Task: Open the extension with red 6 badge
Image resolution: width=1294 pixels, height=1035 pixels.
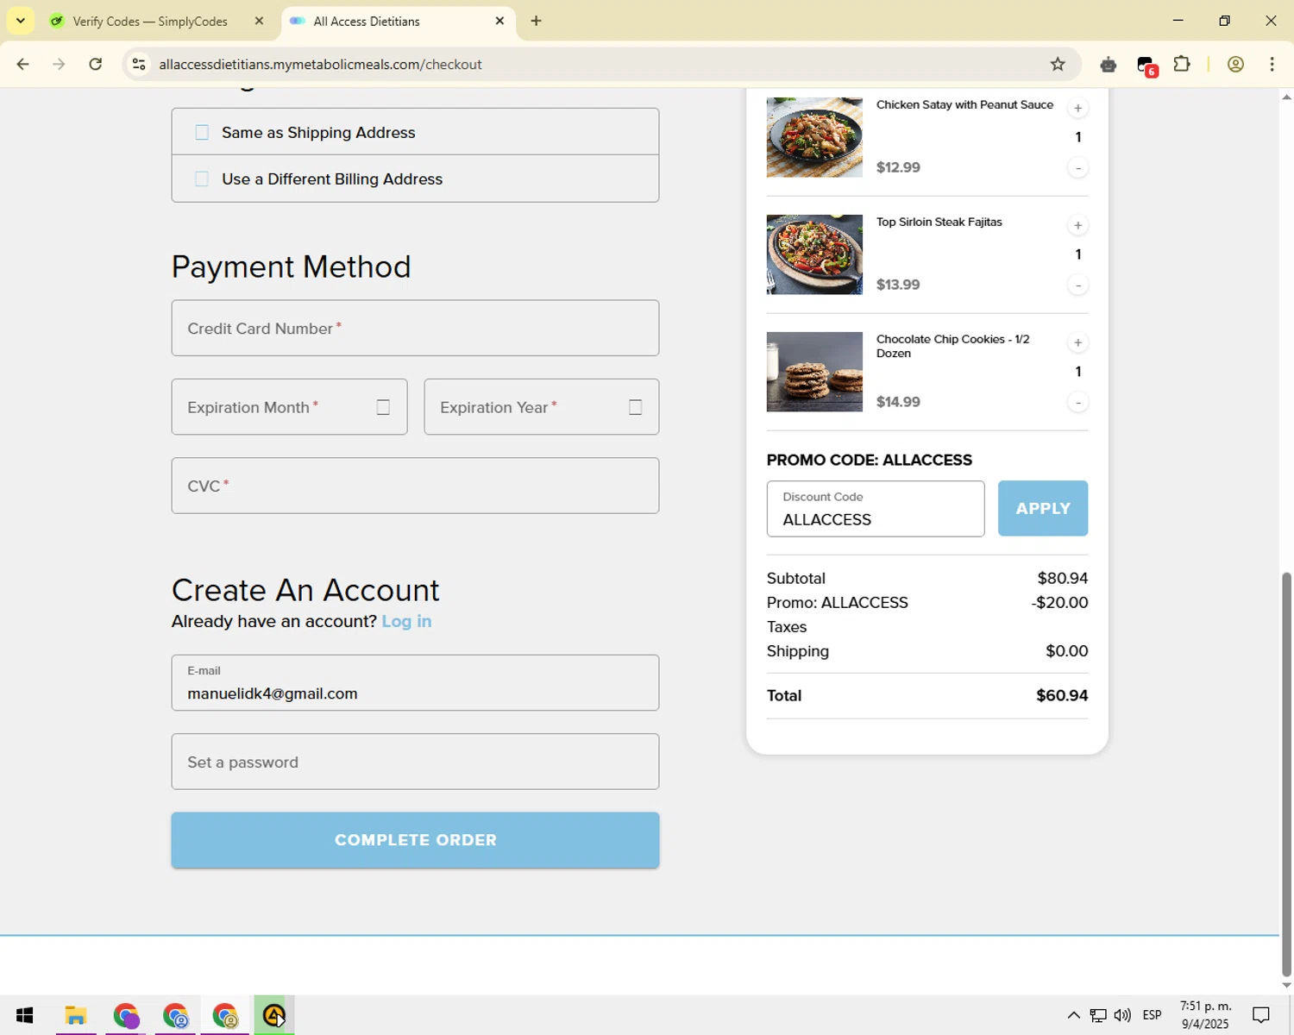Action: [x=1146, y=65]
